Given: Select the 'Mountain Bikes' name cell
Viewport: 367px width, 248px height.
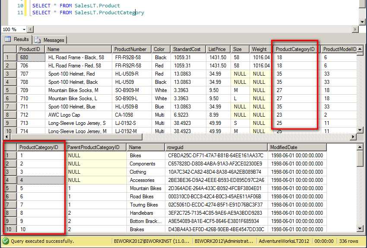Looking at the screenshot, I should [146, 188].
